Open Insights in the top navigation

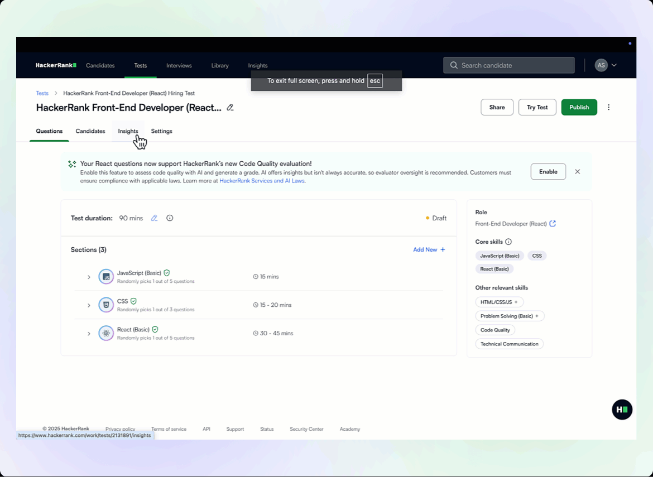[x=258, y=65]
